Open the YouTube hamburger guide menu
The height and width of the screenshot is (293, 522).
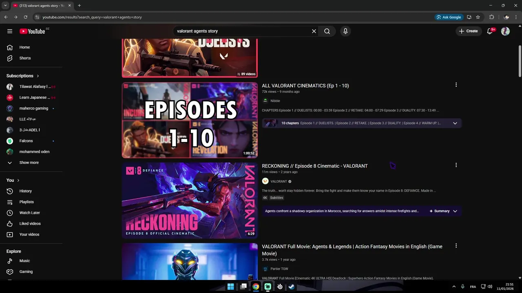10,31
